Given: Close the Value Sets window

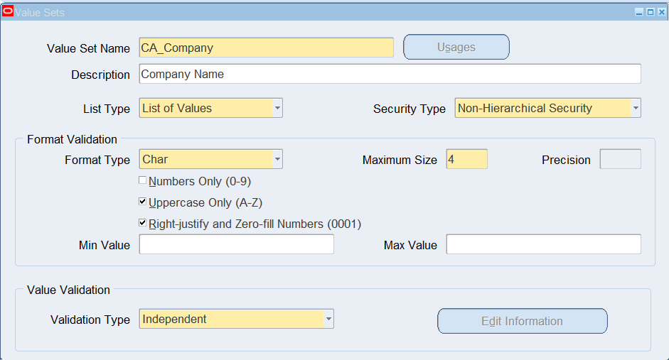Looking at the screenshot, I should tap(661, 12).
